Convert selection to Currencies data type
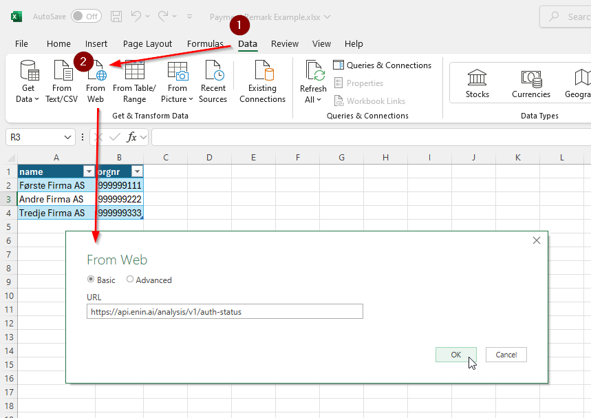Image resolution: width=591 pixels, height=418 pixels. [531, 83]
